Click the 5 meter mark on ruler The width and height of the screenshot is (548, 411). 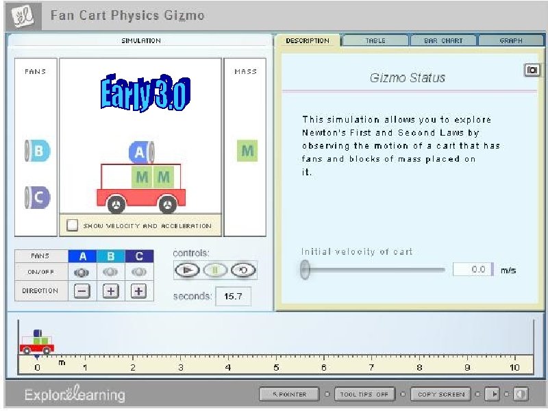click(x=276, y=367)
